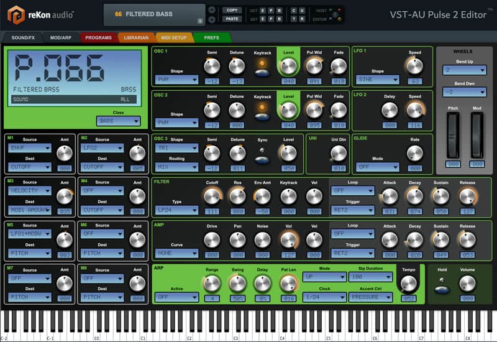
Task: Click the master Volume knob
Action: [x=467, y=284]
